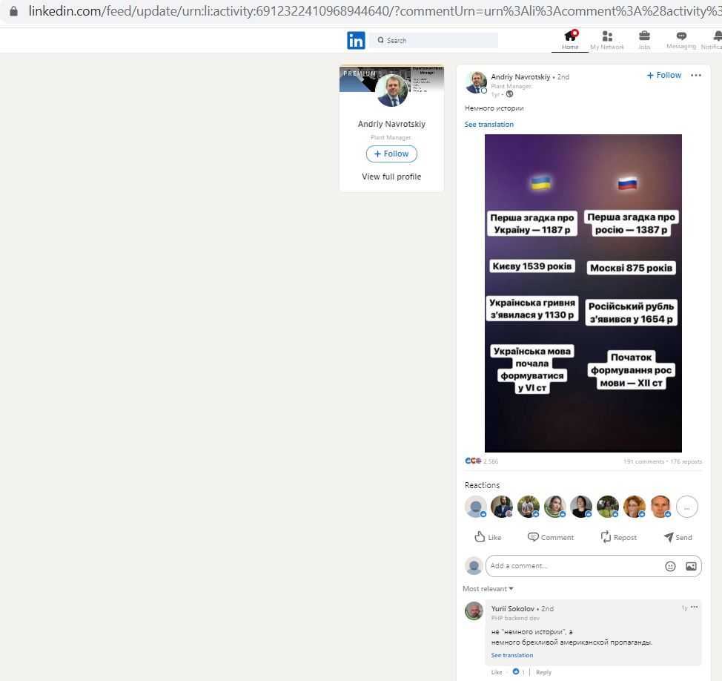Click the Reactions heading

pyautogui.click(x=482, y=485)
